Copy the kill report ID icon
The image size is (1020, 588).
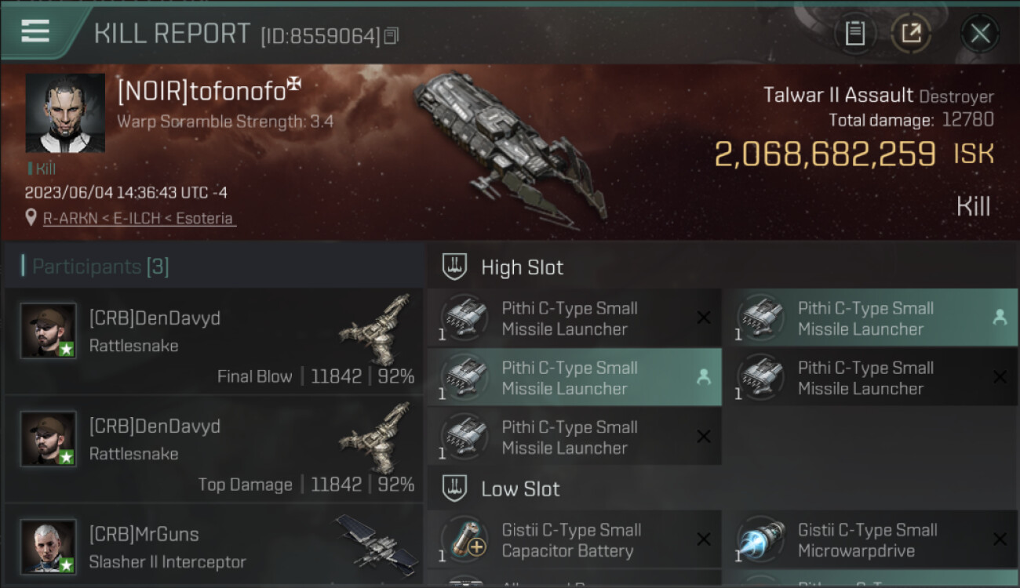[392, 36]
